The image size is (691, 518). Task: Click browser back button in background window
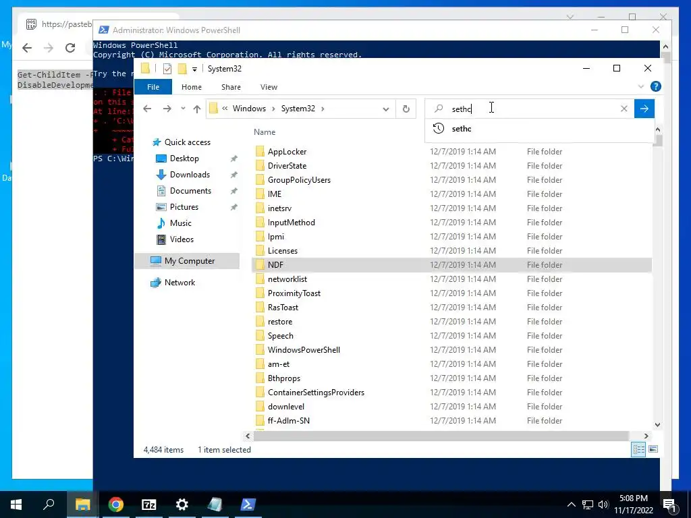[27, 48]
